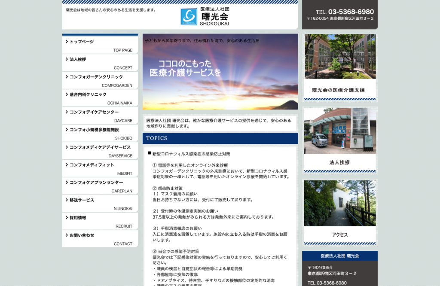440x286 pixels.
Task: Go to コンフォメディケアデイサービス page
Action: (x=100, y=151)
